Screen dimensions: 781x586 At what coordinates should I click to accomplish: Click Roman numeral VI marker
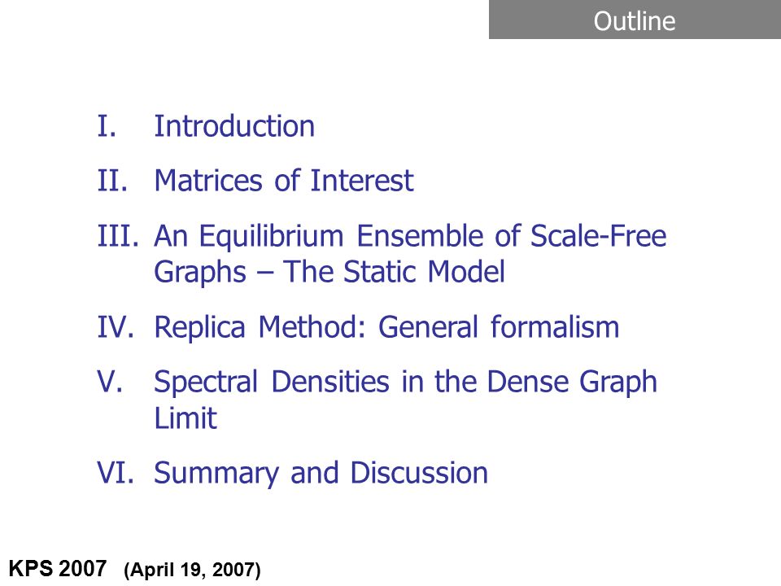click(x=116, y=473)
